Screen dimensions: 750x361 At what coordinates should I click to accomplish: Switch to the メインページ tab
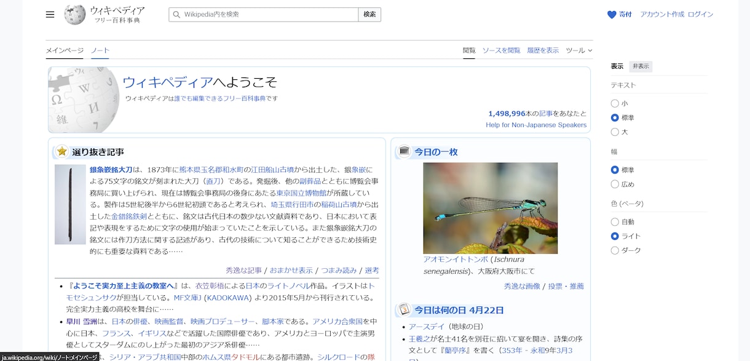tap(65, 50)
